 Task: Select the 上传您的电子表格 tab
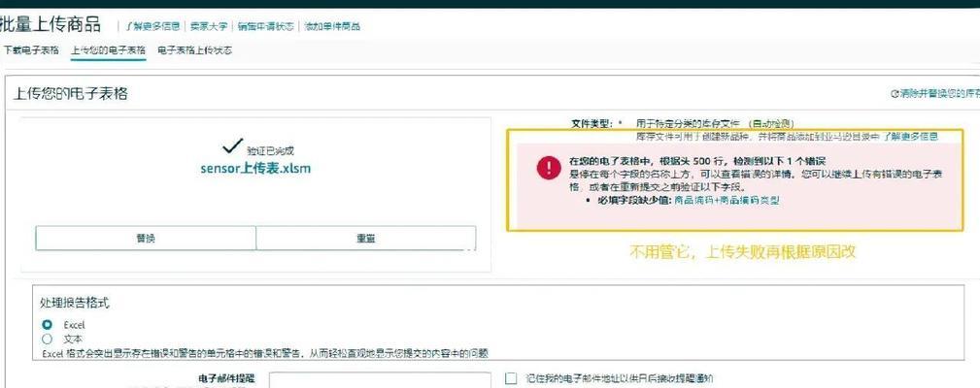click(108, 50)
